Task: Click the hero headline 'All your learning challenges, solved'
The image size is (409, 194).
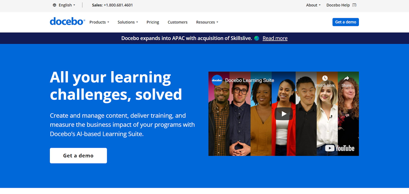Action: [116, 86]
